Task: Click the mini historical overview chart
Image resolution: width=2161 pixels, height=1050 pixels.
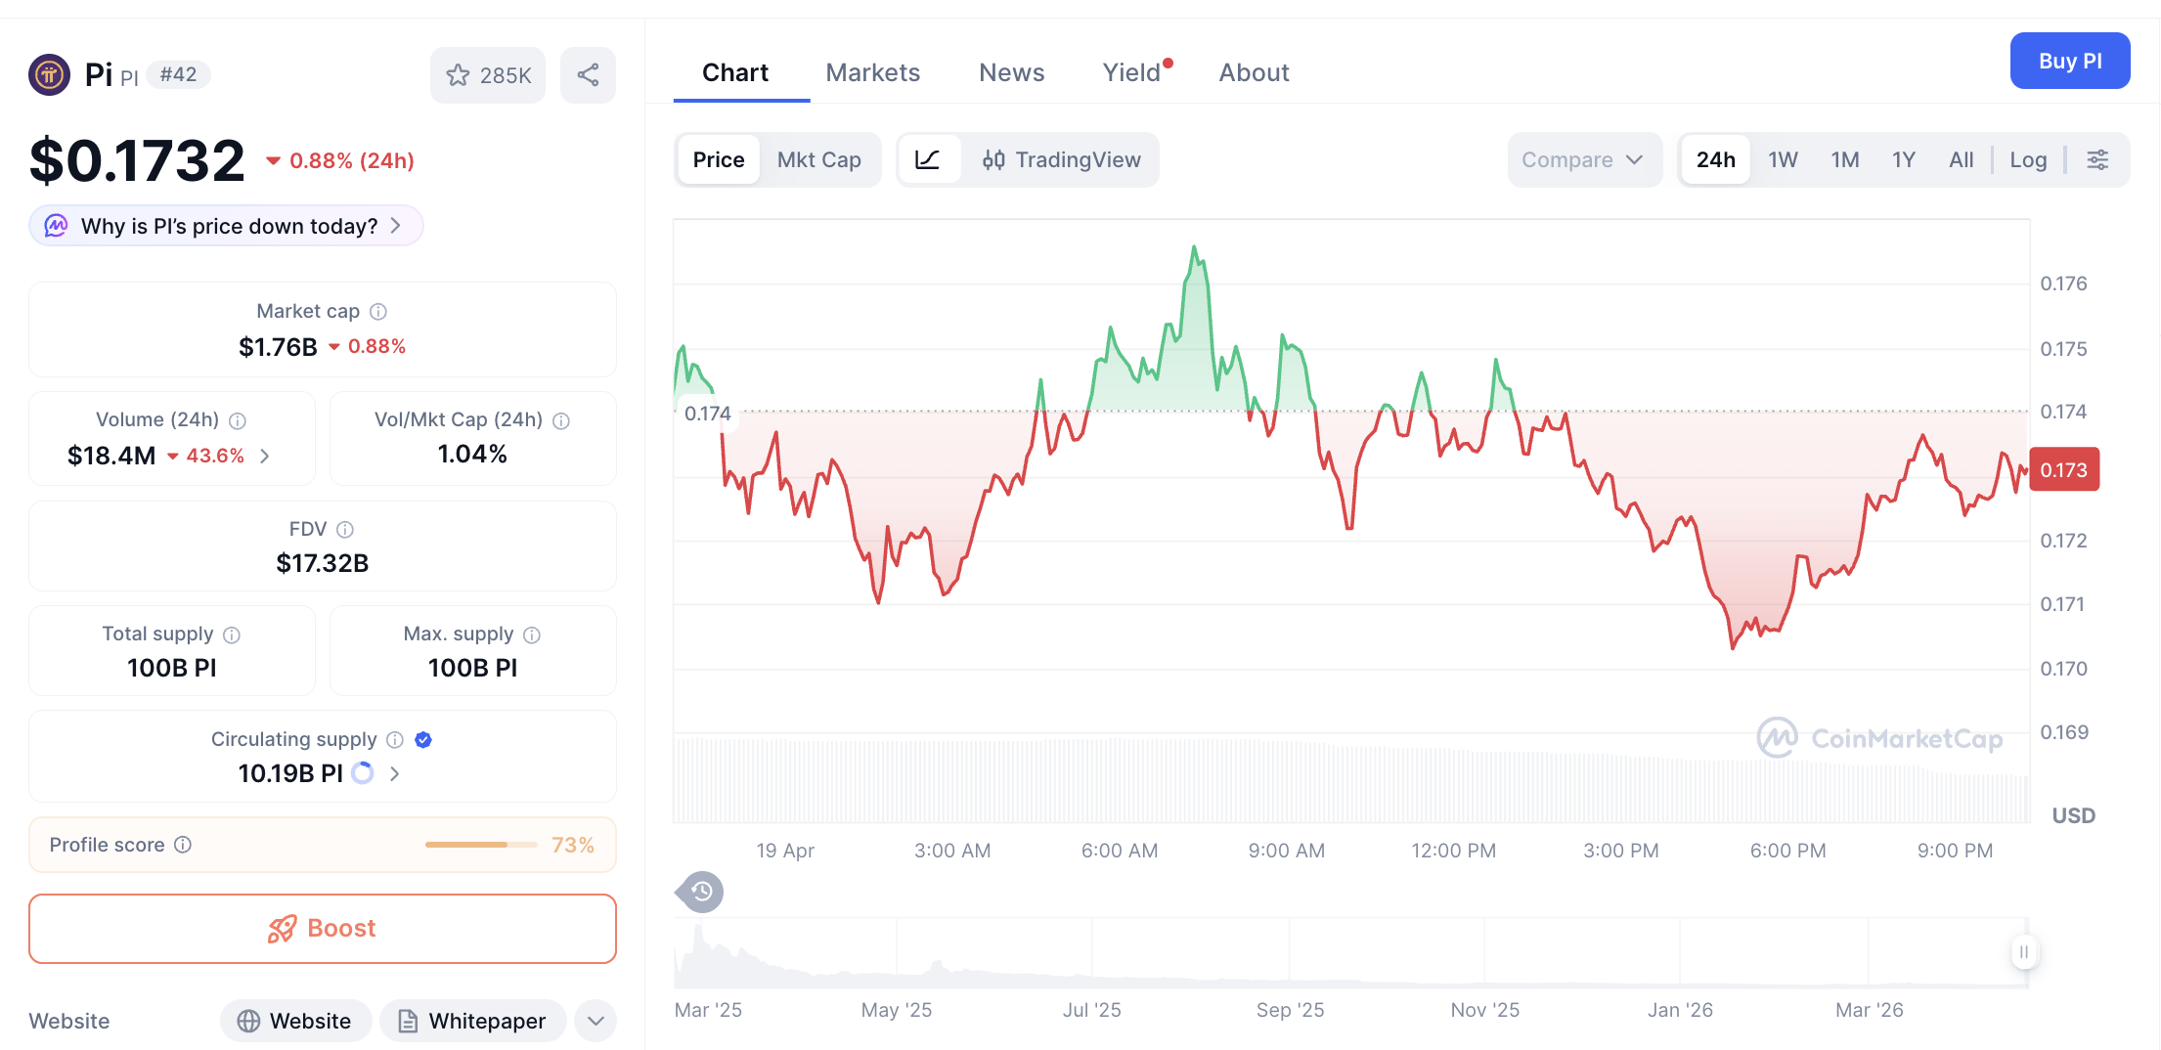Action: click(1351, 952)
